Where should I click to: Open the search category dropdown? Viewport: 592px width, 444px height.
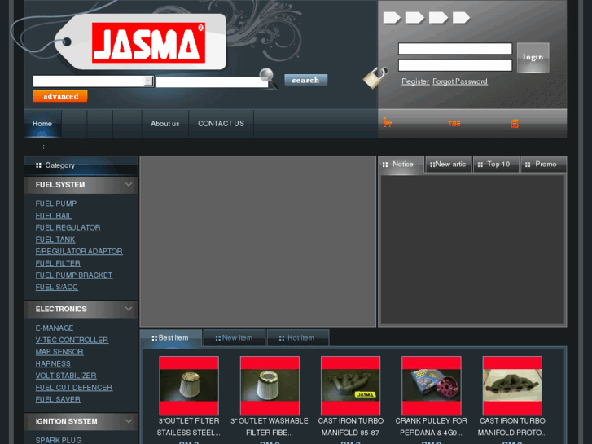(x=94, y=81)
